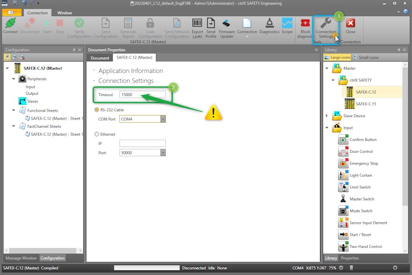Click the red Stop icon

click(x=60, y=24)
